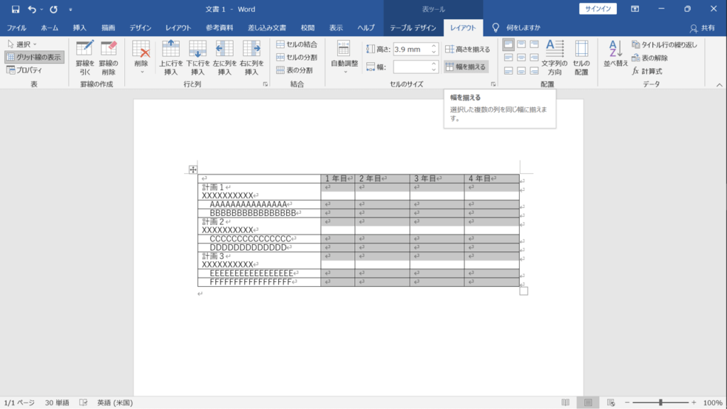The height and width of the screenshot is (409, 727).
Task: Click the Cell Margins (セルの配置) icon
Action: pyautogui.click(x=581, y=58)
